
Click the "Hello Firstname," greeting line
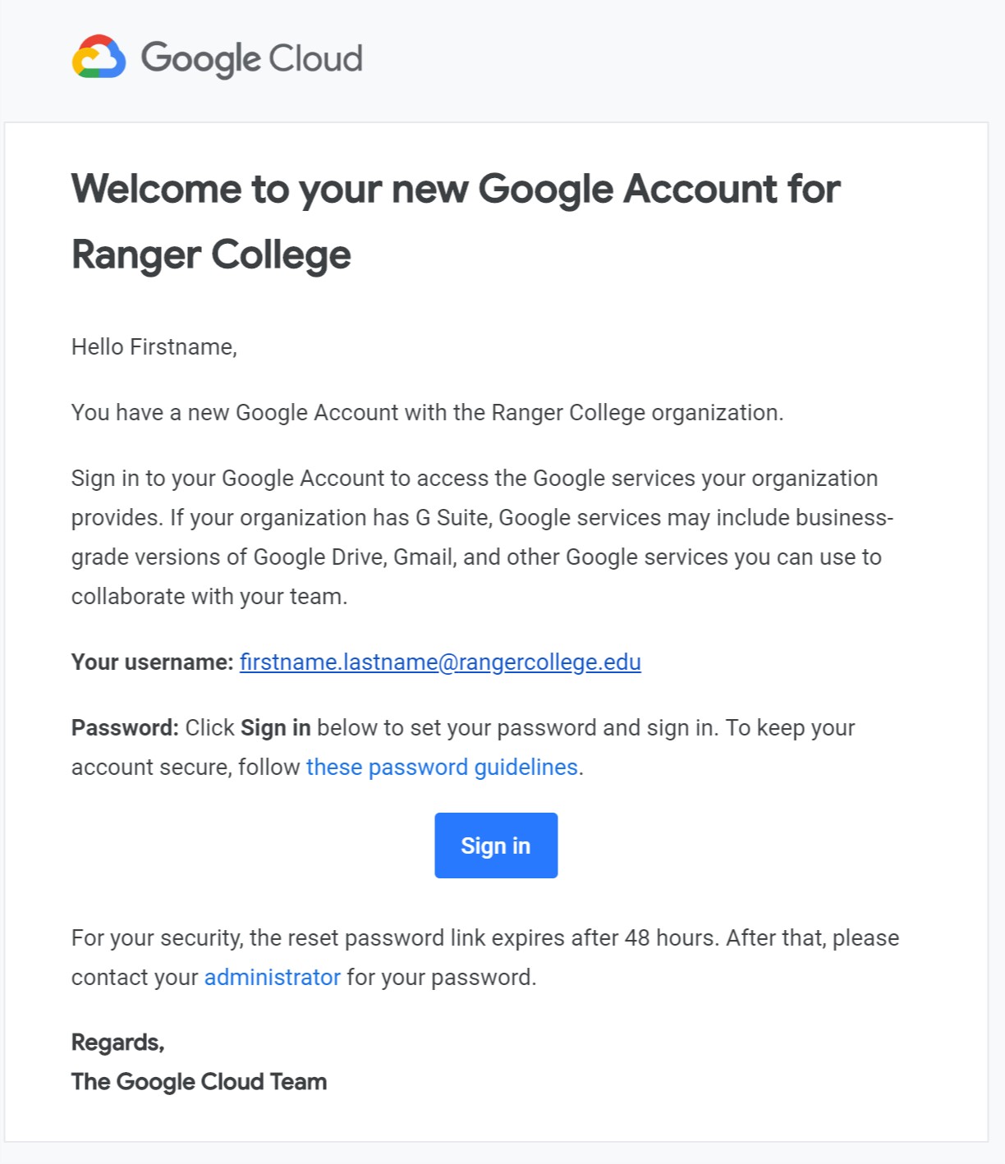click(x=154, y=347)
